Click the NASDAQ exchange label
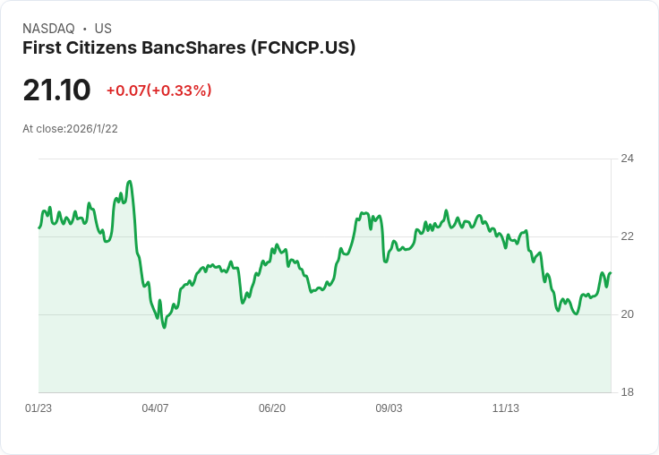The image size is (659, 455). [48, 29]
